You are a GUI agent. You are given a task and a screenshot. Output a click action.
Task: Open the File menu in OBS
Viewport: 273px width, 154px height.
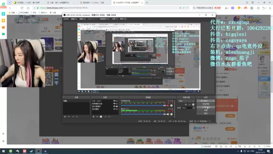point(66,19)
